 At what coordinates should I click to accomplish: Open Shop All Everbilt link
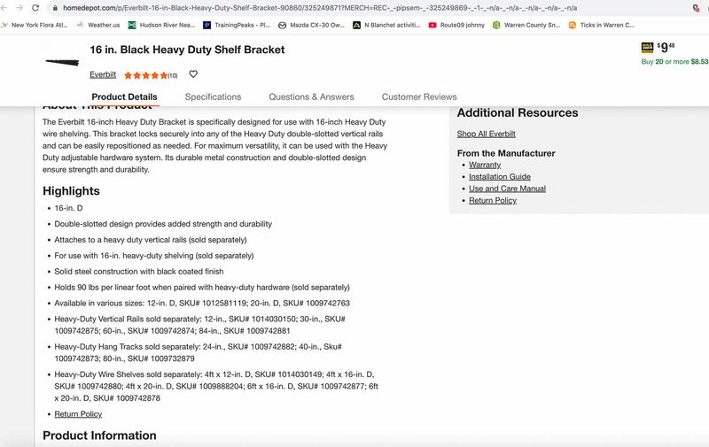pos(486,134)
